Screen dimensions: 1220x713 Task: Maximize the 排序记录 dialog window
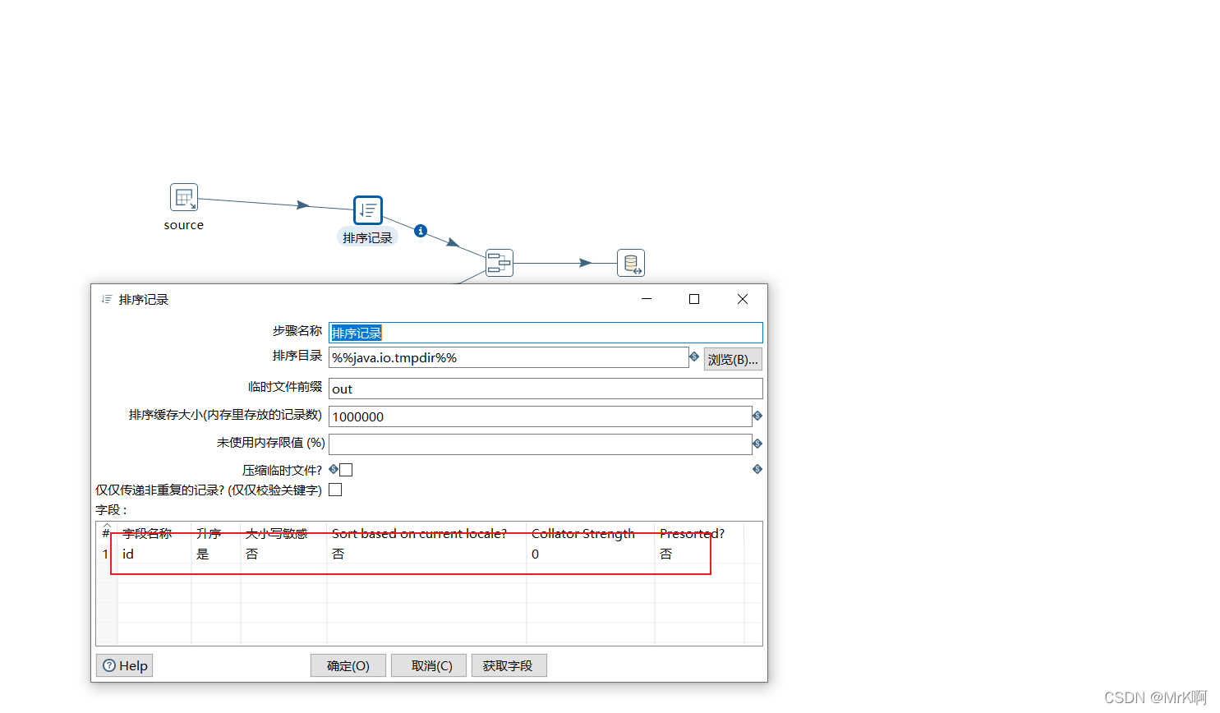(694, 299)
